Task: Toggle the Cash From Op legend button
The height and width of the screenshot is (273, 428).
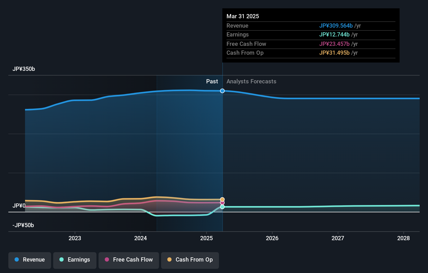Action: pos(190,260)
